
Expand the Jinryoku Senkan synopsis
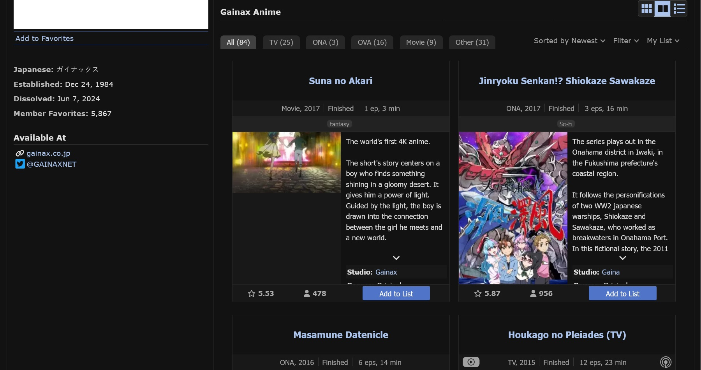(622, 258)
